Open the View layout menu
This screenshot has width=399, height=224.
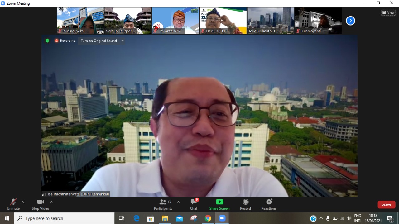pos(388,13)
